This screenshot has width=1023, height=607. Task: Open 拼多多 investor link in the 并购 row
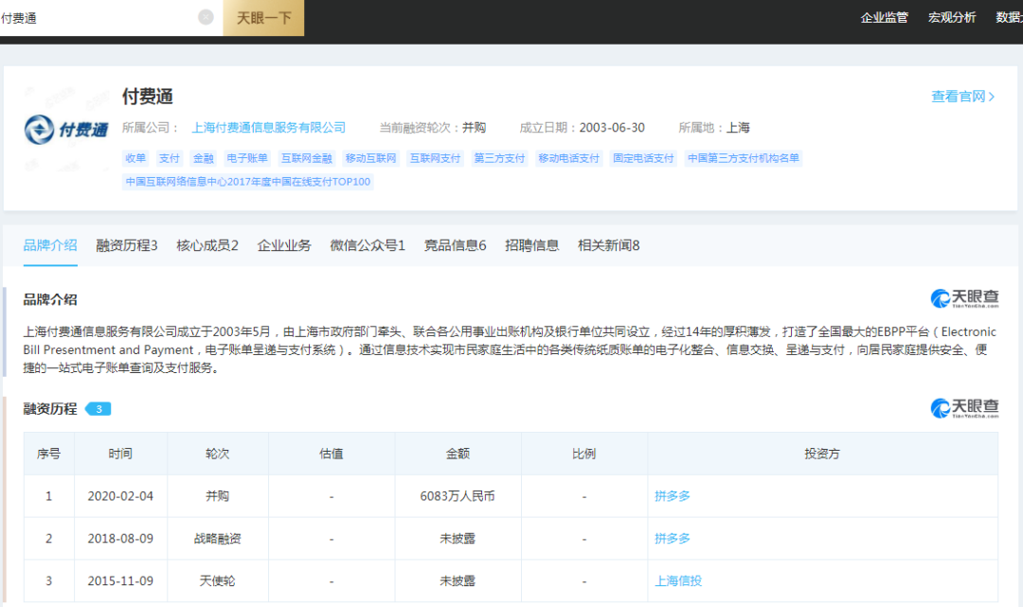(x=673, y=495)
